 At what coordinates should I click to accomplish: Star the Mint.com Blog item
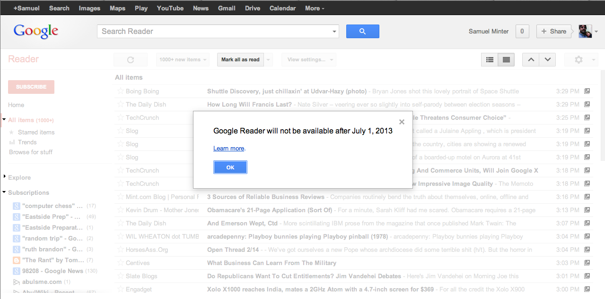120,197
